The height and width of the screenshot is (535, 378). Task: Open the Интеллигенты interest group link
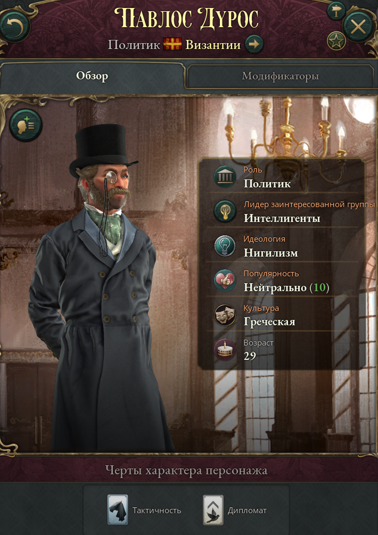point(282,218)
